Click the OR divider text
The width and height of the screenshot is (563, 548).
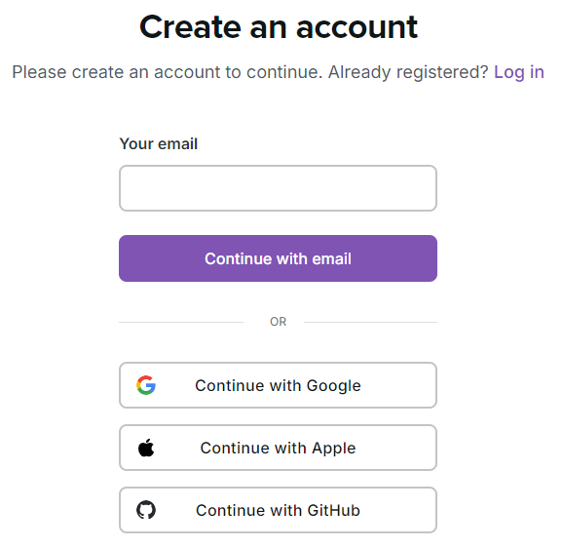point(279,322)
